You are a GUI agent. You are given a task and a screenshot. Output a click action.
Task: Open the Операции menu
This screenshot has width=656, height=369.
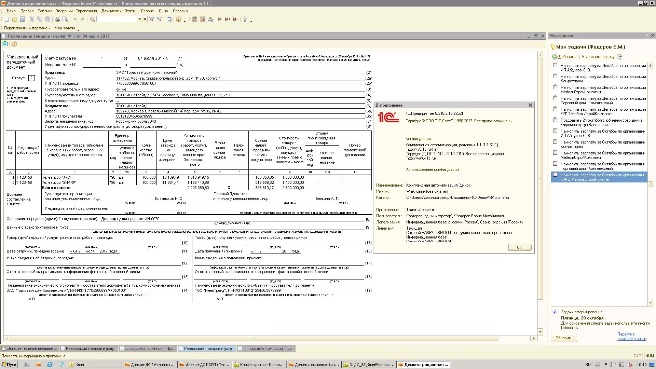[x=64, y=11]
